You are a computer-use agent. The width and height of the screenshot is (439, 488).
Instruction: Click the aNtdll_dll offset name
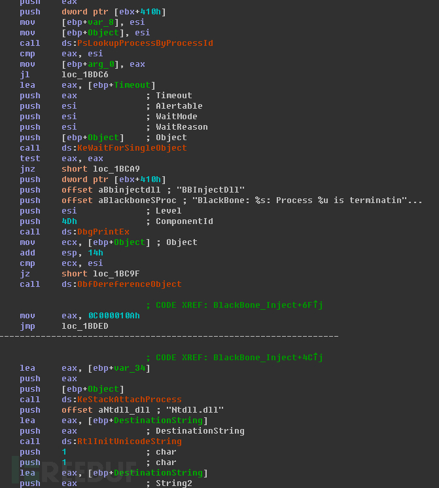click(124, 410)
